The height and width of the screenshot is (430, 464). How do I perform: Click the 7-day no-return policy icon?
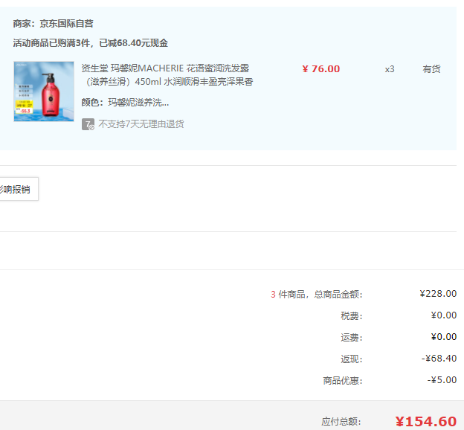pos(88,124)
